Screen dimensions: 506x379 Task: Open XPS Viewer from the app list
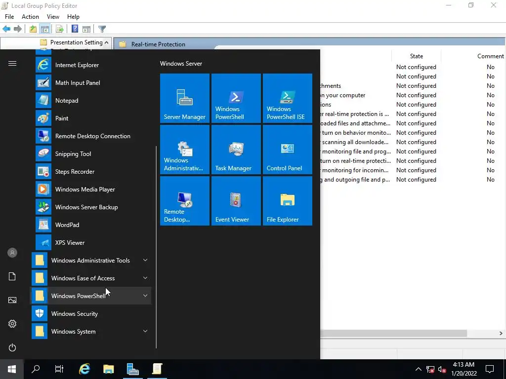click(91, 242)
